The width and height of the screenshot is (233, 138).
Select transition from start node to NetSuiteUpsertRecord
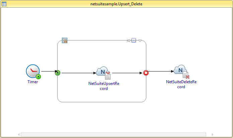coord(79,73)
